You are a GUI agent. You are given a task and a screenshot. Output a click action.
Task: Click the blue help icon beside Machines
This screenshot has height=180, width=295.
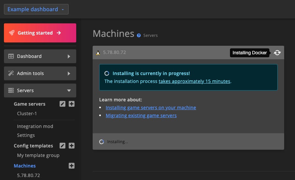point(139,36)
